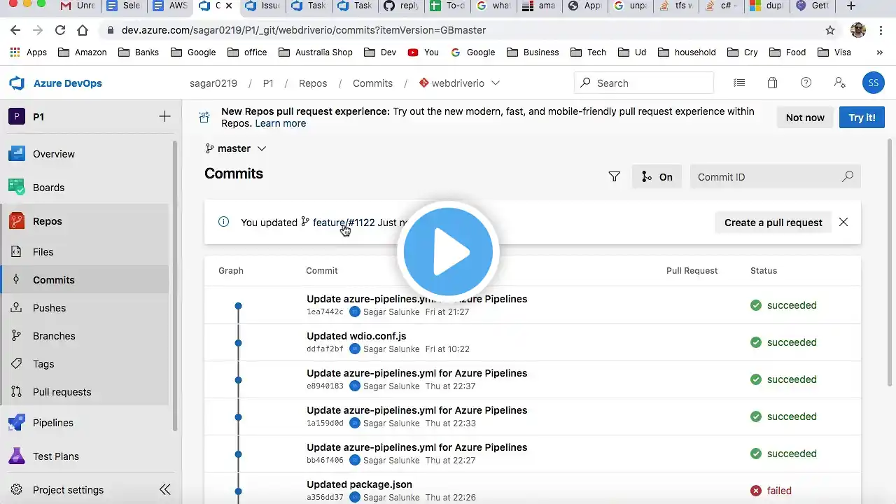Click the Pipelines rocket icon

click(17, 422)
